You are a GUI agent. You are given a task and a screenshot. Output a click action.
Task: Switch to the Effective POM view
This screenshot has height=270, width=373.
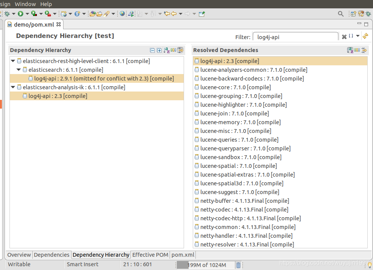[150, 255]
